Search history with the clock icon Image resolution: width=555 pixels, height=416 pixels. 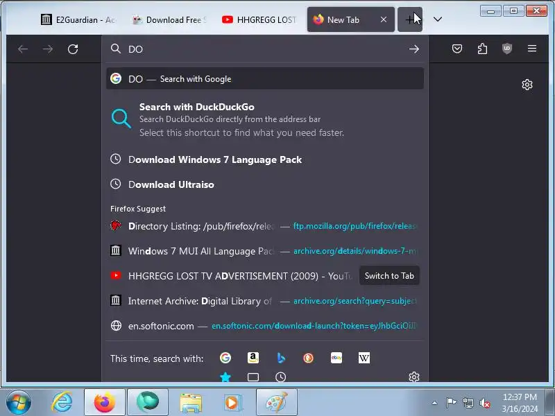pos(281,377)
